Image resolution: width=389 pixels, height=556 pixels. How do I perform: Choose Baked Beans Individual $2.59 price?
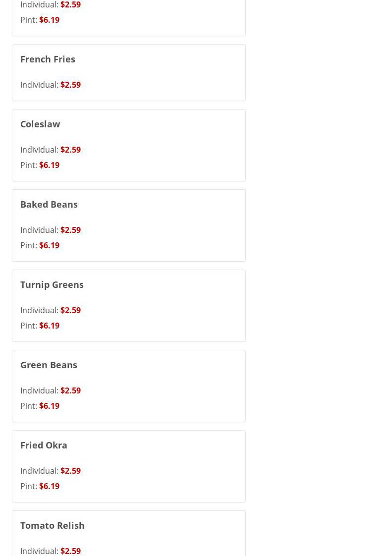70,230
